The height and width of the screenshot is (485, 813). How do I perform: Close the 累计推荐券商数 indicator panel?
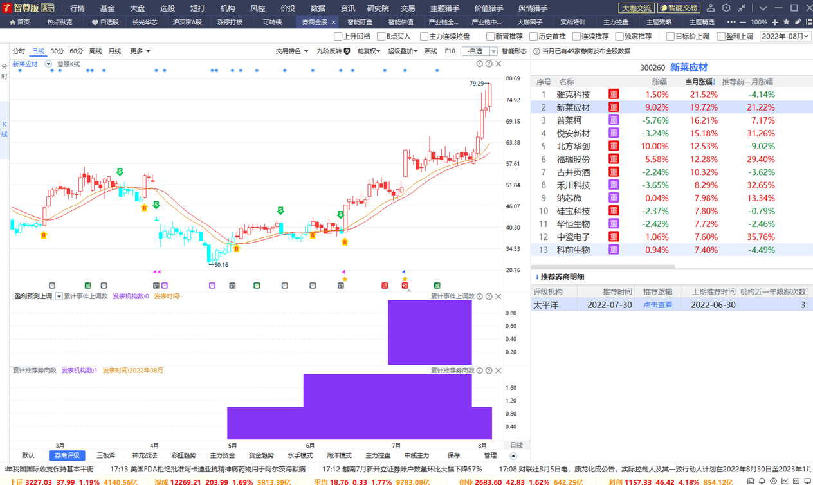point(498,371)
